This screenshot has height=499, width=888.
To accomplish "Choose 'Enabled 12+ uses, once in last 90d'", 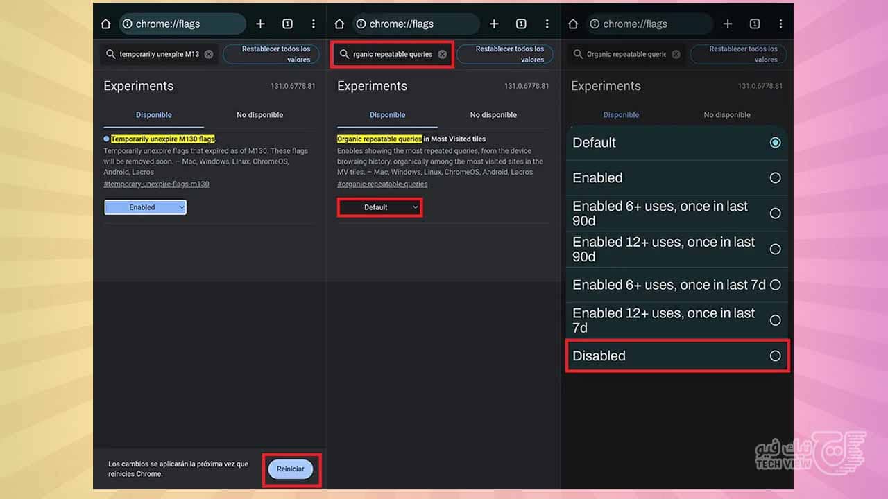I will click(677, 249).
